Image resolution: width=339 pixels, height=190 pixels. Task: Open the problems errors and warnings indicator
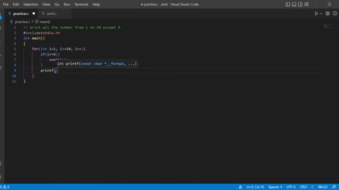pos(5,187)
